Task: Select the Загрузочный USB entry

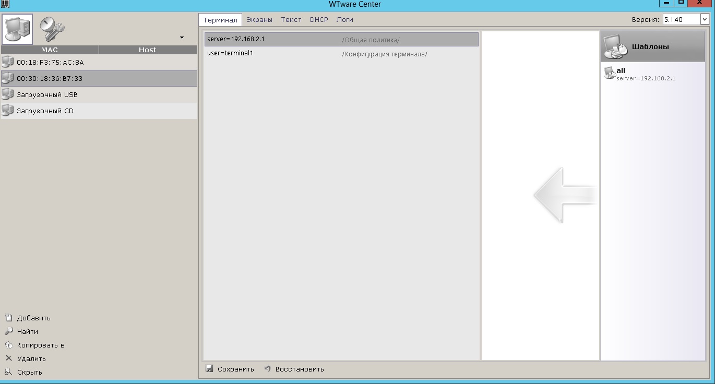Action: point(47,95)
